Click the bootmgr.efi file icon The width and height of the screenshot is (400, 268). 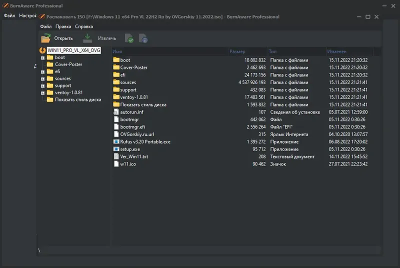point(116,126)
